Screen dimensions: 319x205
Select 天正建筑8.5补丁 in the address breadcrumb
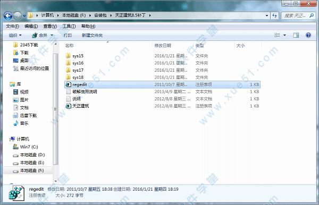(x=130, y=15)
